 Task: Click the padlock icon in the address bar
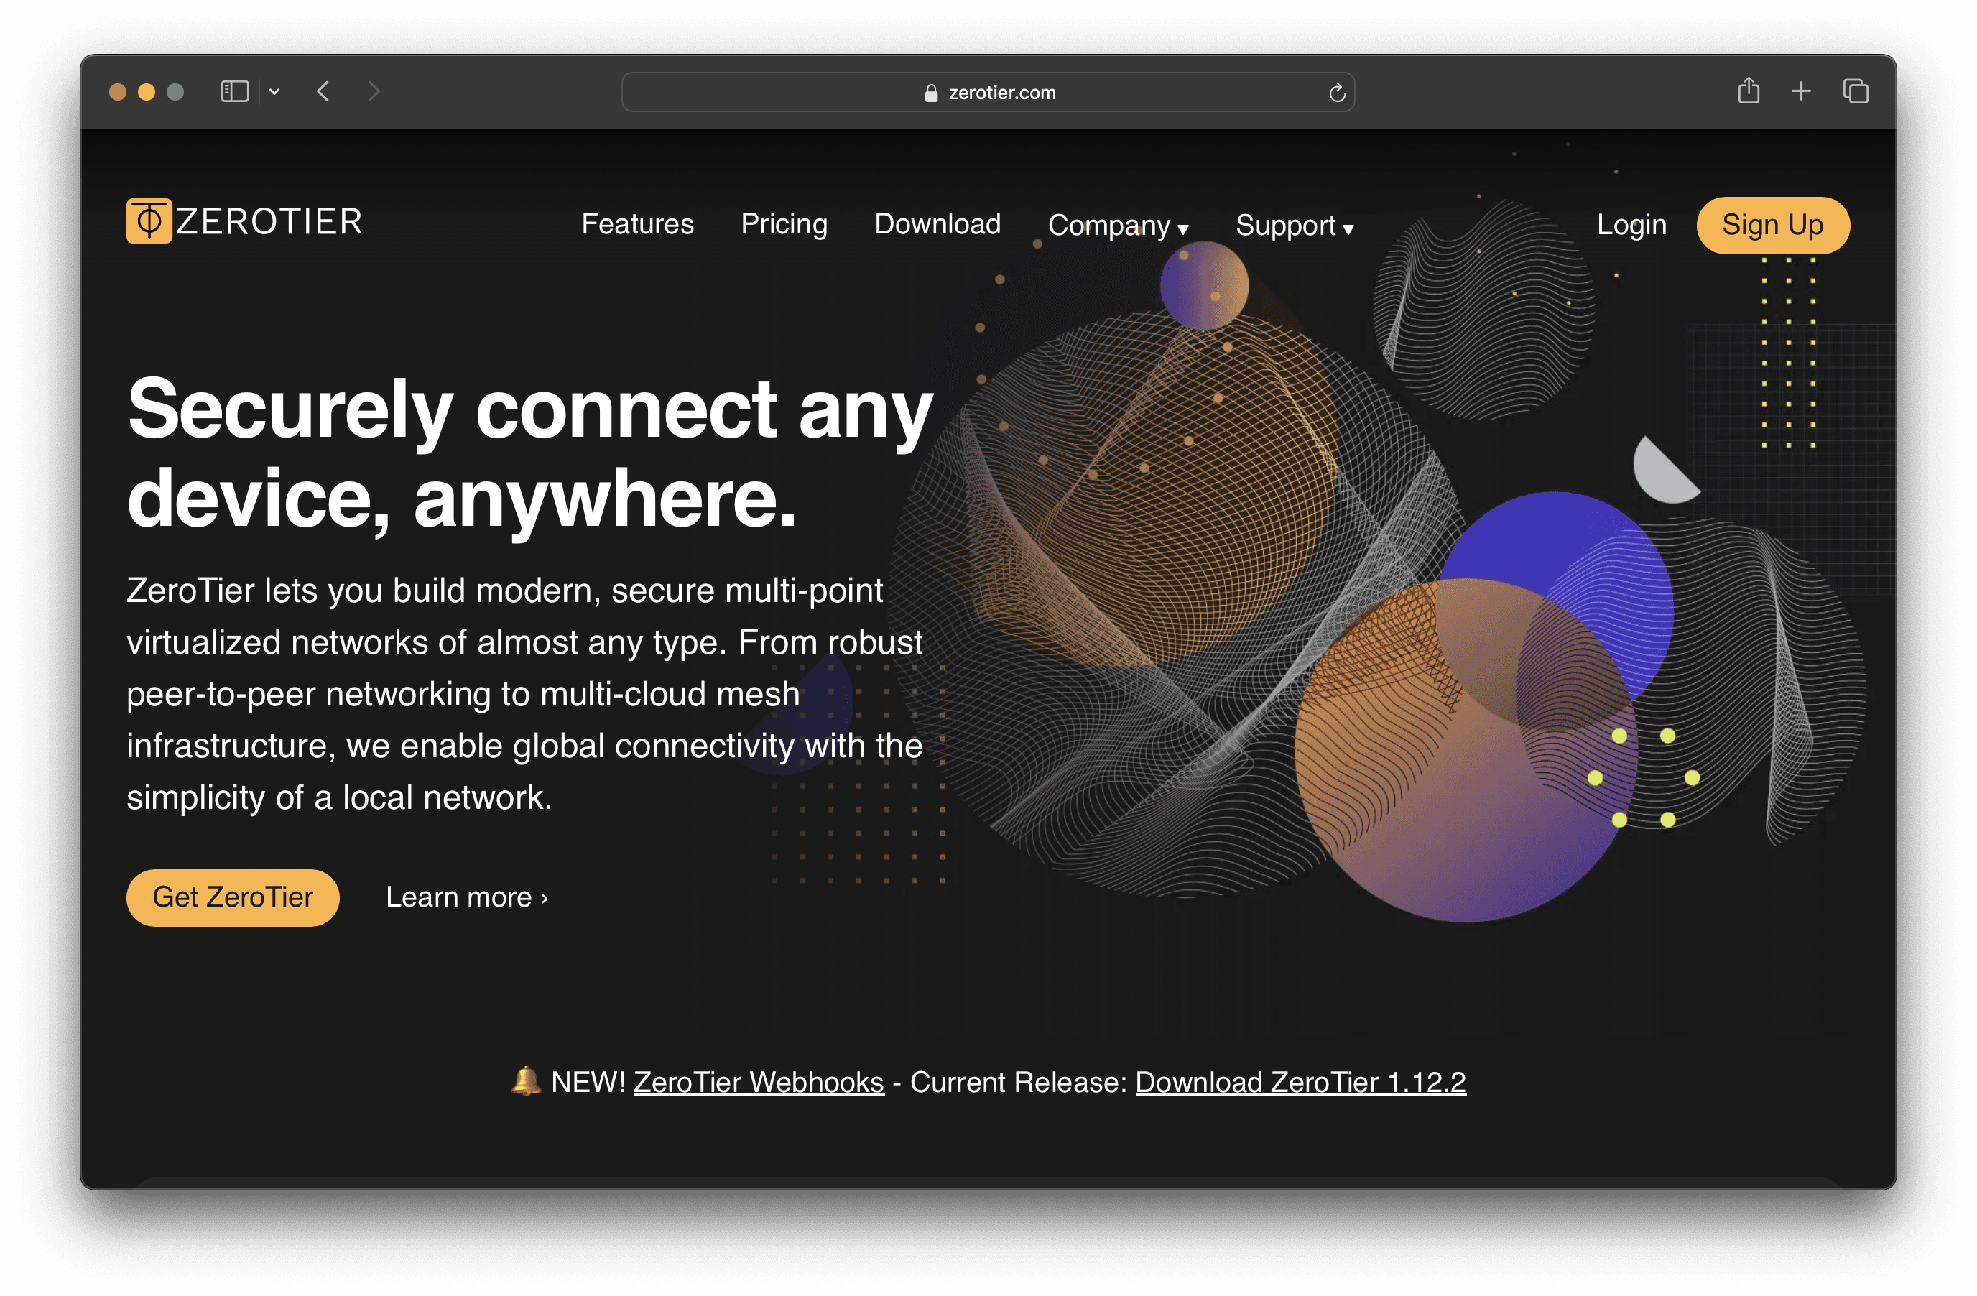pos(931,93)
